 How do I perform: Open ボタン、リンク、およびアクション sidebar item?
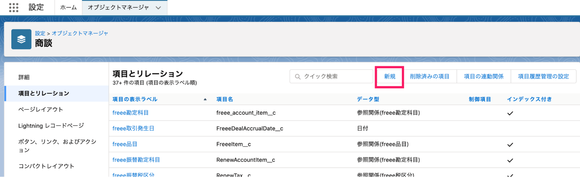coord(57,146)
